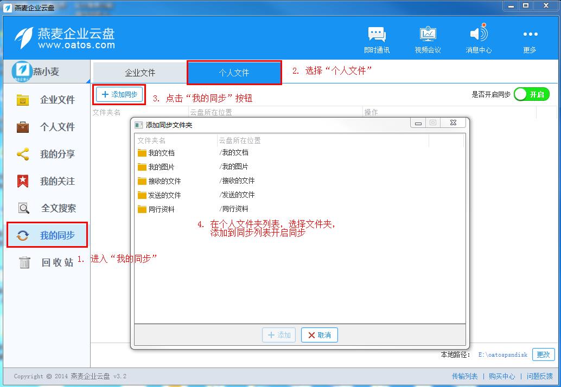This screenshot has height=387, width=561.
Task: Open 我的分享 in the sidebar
Action: [47, 154]
